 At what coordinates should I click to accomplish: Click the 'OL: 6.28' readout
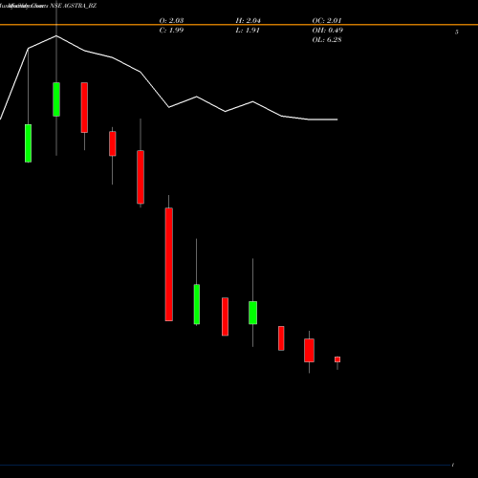click(x=327, y=40)
